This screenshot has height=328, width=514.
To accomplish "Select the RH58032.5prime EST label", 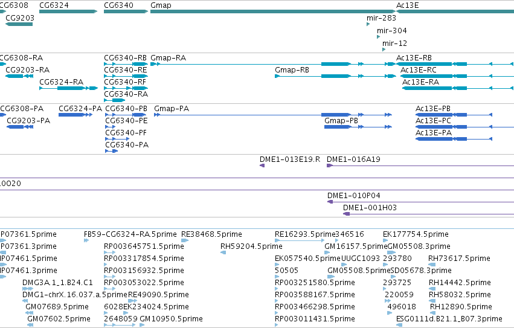I will tap(460, 295).
